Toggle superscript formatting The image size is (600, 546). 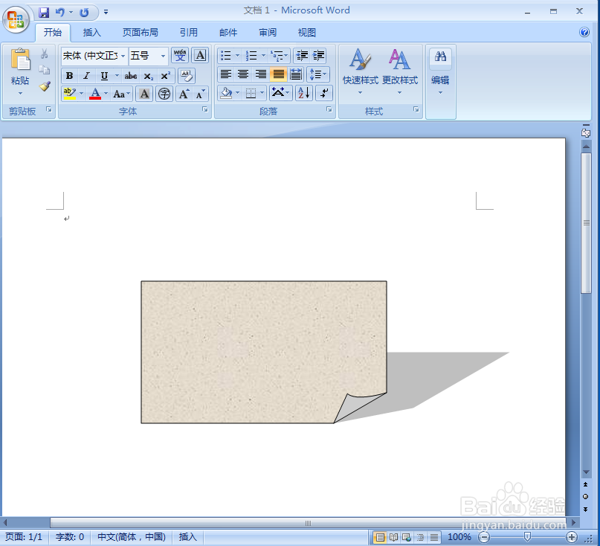pyautogui.click(x=165, y=75)
